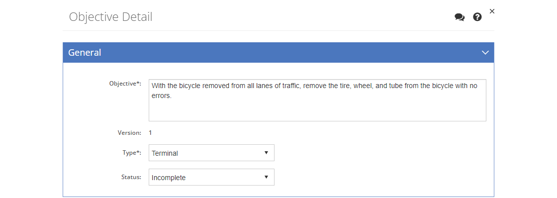Click the arrow on the Type combo box
This screenshot has height=198, width=557.
[266, 153]
